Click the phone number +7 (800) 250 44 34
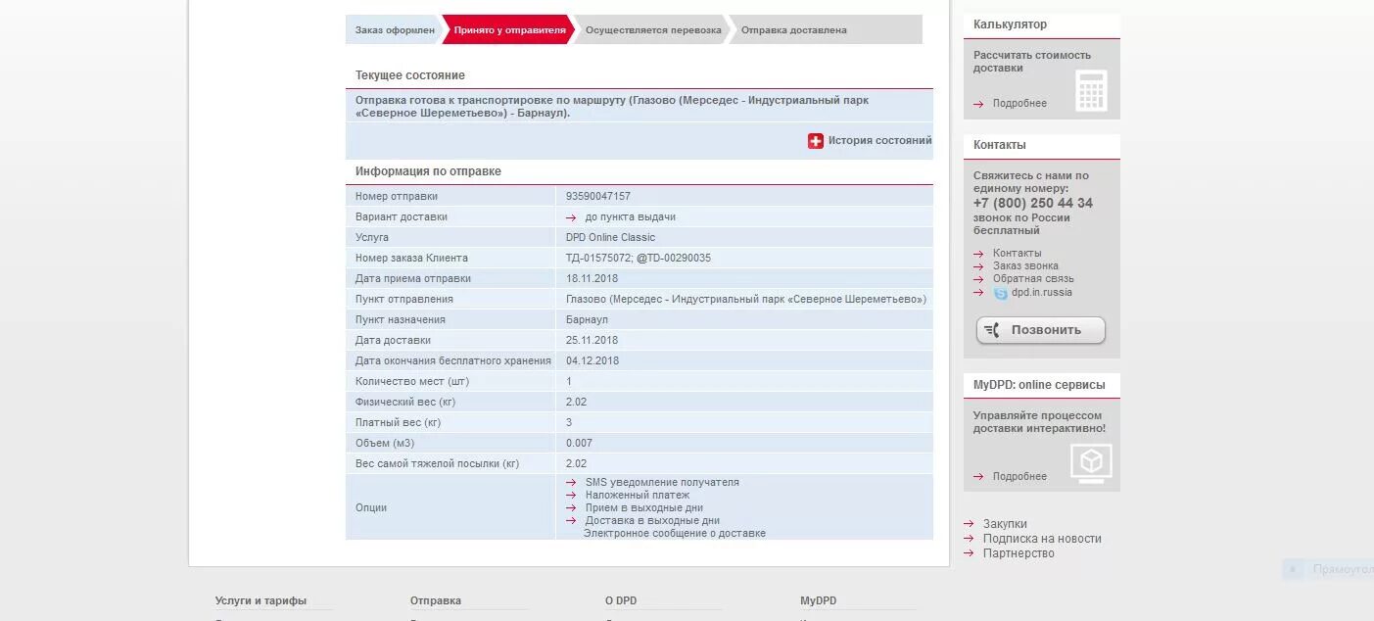Viewport: 1374px width, 621px height. coord(1033,204)
